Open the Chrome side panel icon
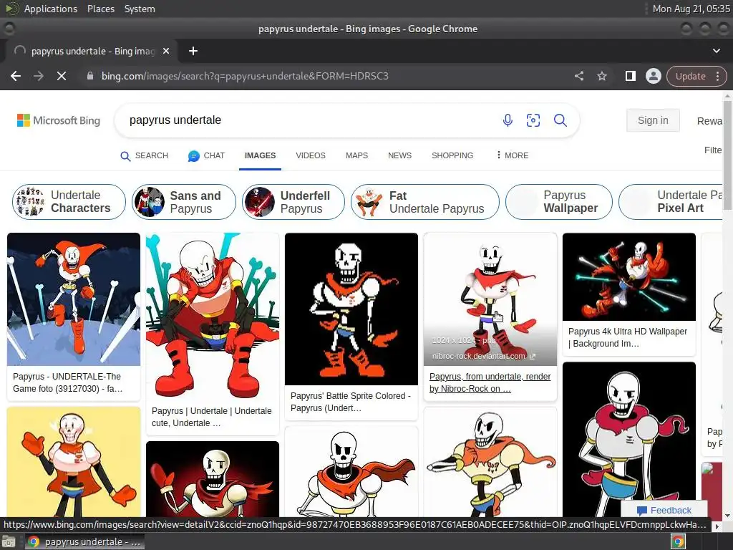Screen dimensions: 733x550 (630, 76)
